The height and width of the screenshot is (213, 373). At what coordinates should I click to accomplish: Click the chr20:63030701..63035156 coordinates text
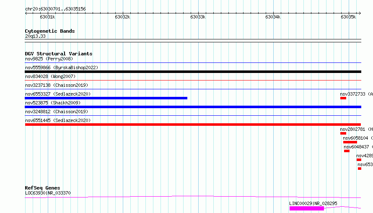pos(55,9)
